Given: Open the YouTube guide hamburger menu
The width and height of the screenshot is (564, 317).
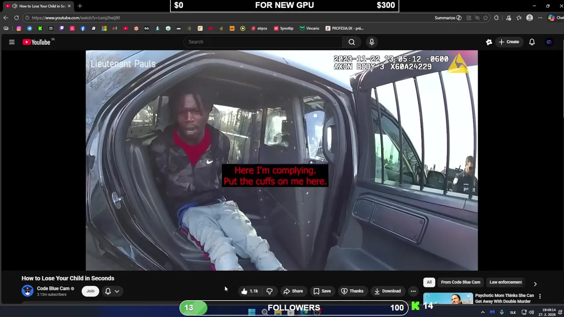Looking at the screenshot, I should (12, 42).
